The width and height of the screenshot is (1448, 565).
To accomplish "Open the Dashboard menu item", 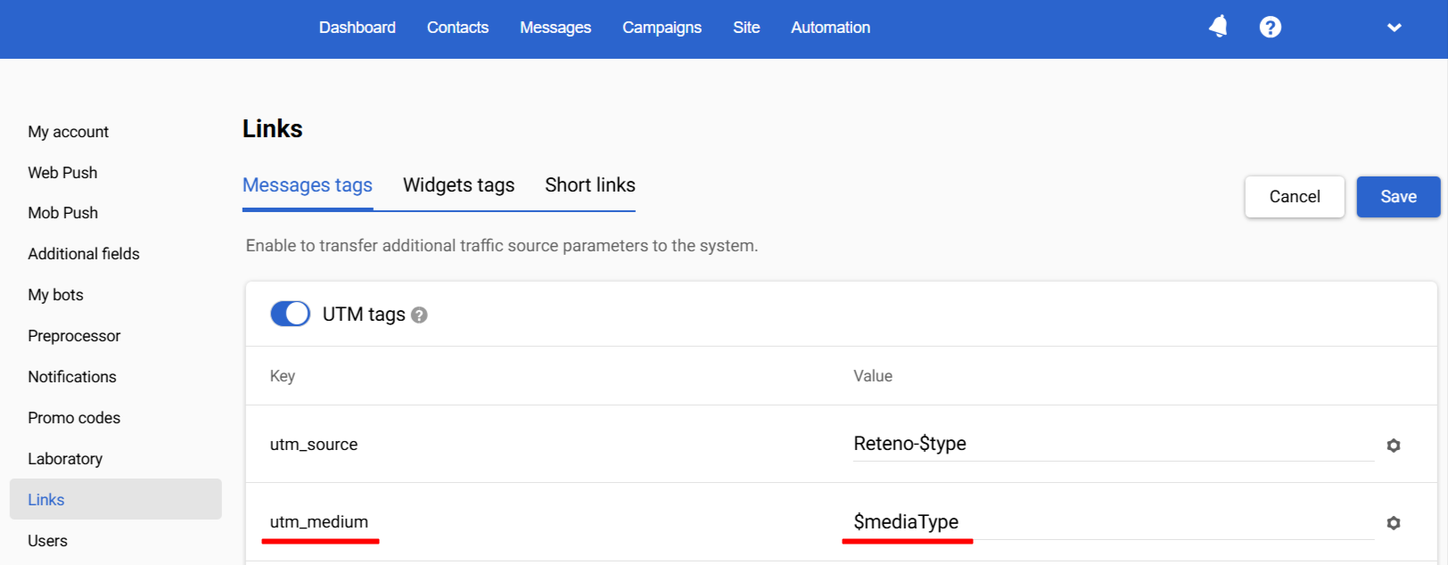I will click(x=358, y=28).
